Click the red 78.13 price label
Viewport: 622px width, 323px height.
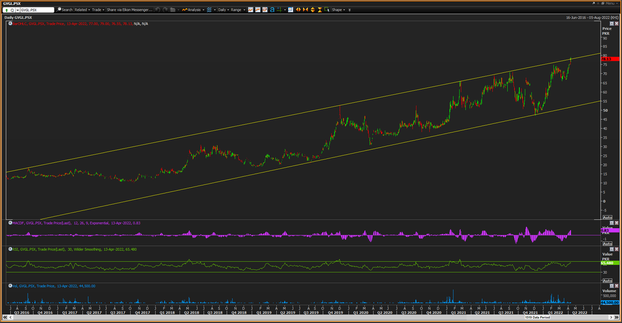tap(610, 59)
